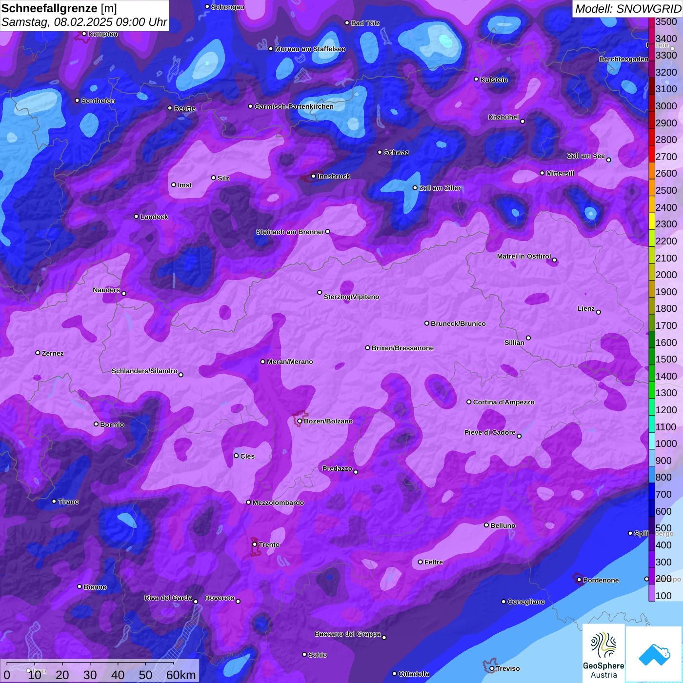Click the Mittersill label

pos(560,173)
